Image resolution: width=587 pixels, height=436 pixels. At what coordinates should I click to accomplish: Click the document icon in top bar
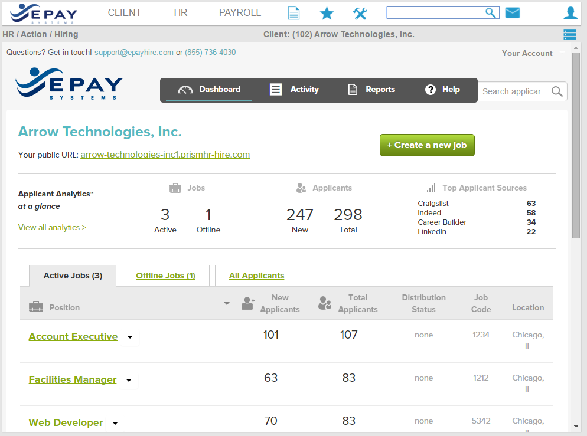(293, 13)
